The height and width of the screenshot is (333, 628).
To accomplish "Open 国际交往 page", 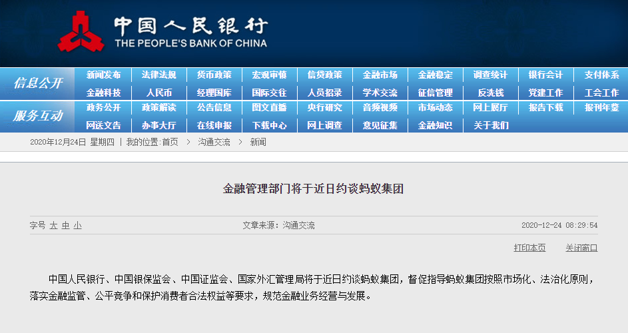I will tap(269, 93).
